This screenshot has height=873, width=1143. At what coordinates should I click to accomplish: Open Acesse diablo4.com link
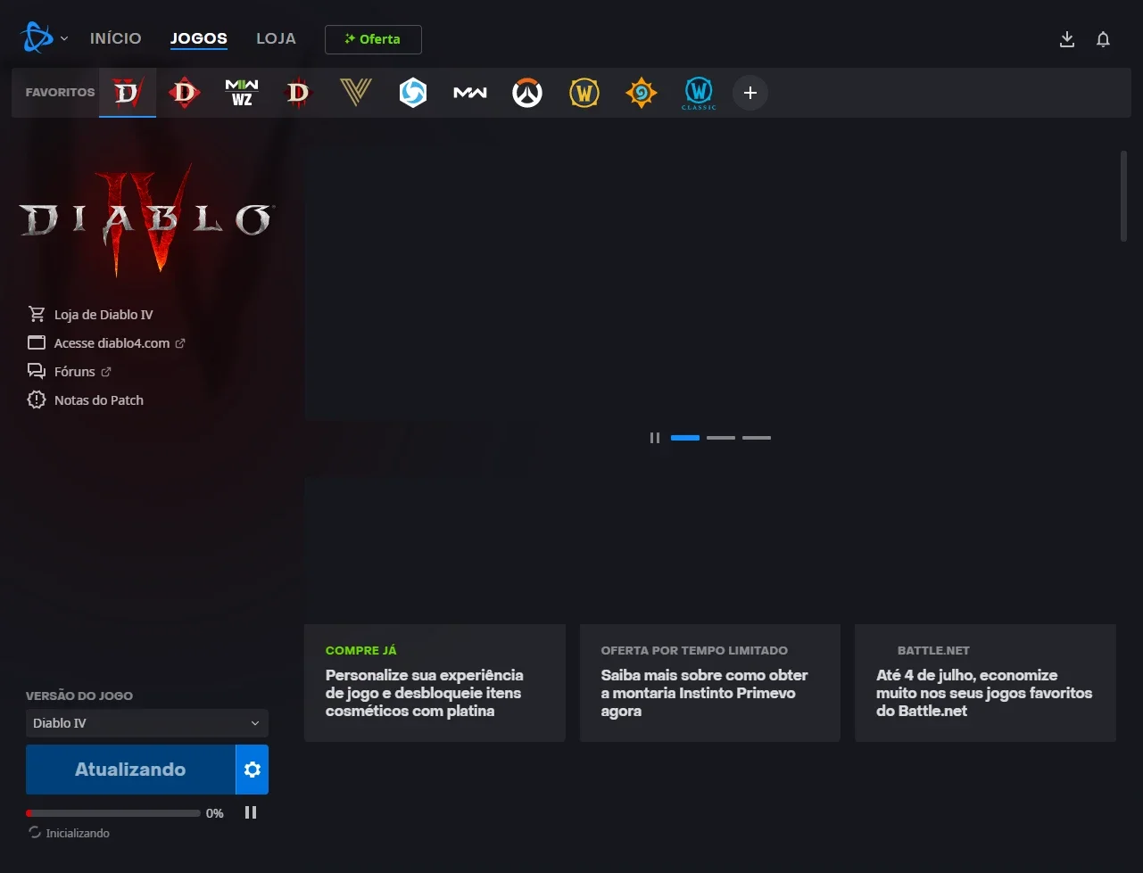point(112,343)
